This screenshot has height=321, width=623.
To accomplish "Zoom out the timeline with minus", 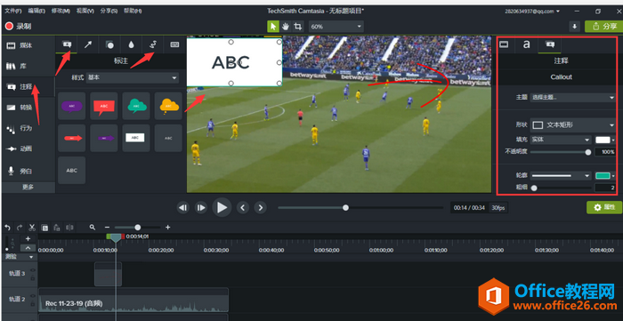I will click(x=107, y=228).
